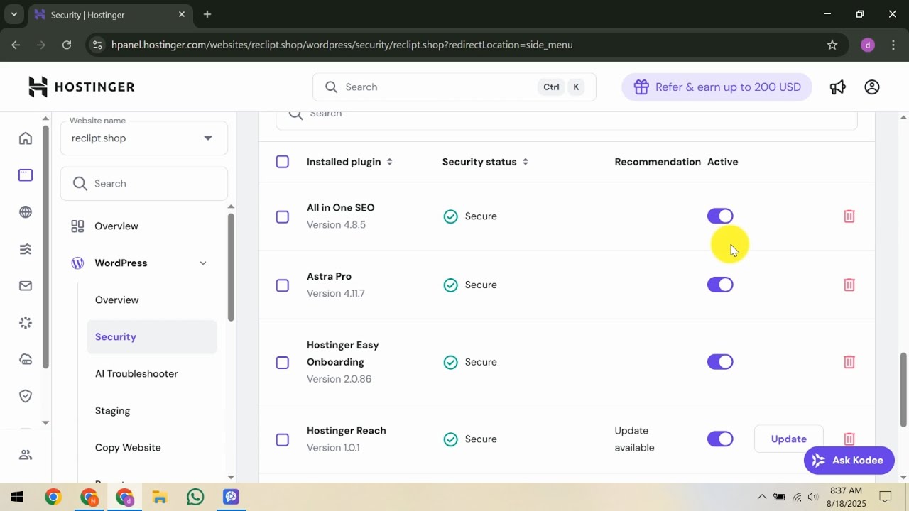
Task: Close the Security | Hostinger tab
Action: 182,14
